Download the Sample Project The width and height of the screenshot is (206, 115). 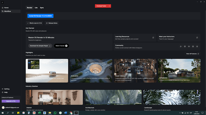40,46
